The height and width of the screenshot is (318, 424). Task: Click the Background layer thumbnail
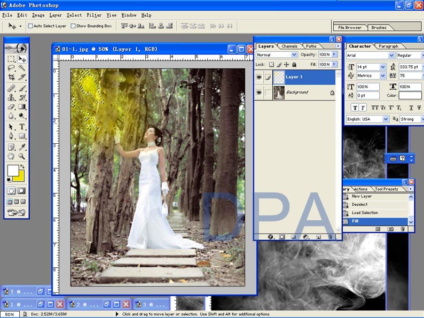tap(279, 92)
